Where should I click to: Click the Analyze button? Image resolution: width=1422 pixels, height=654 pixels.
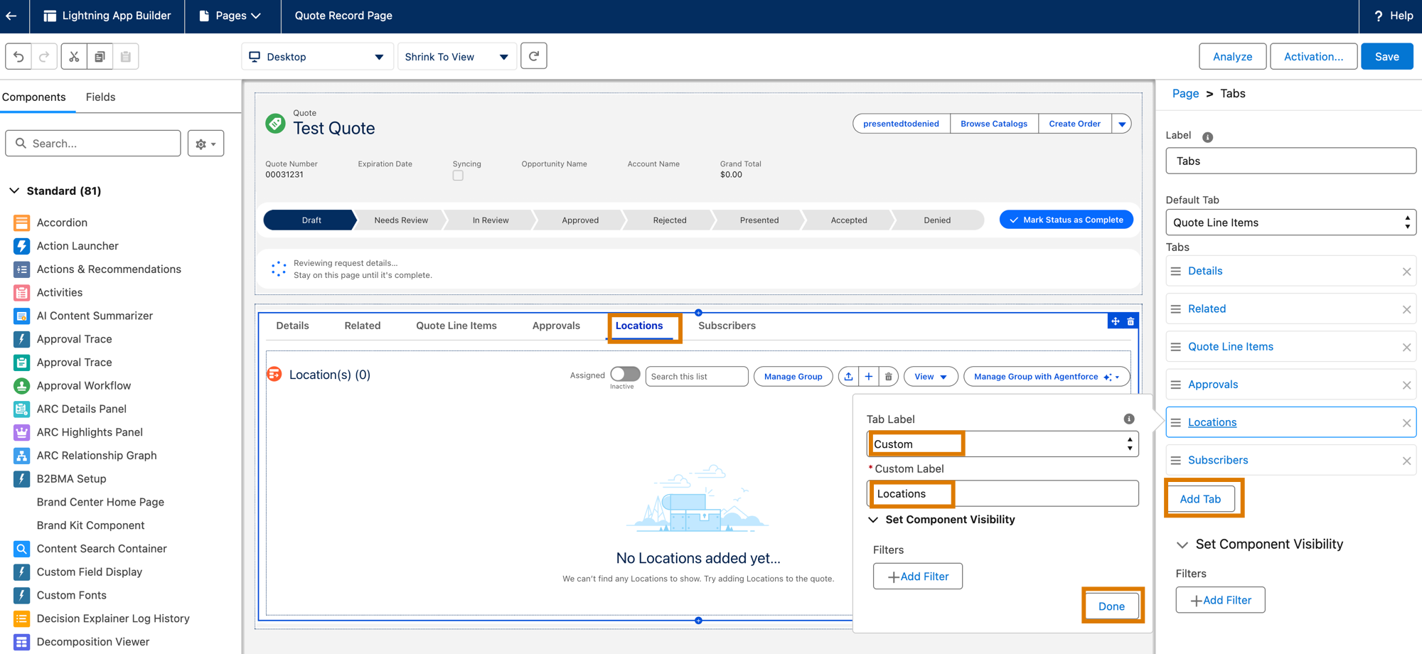[x=1232, y=57]
